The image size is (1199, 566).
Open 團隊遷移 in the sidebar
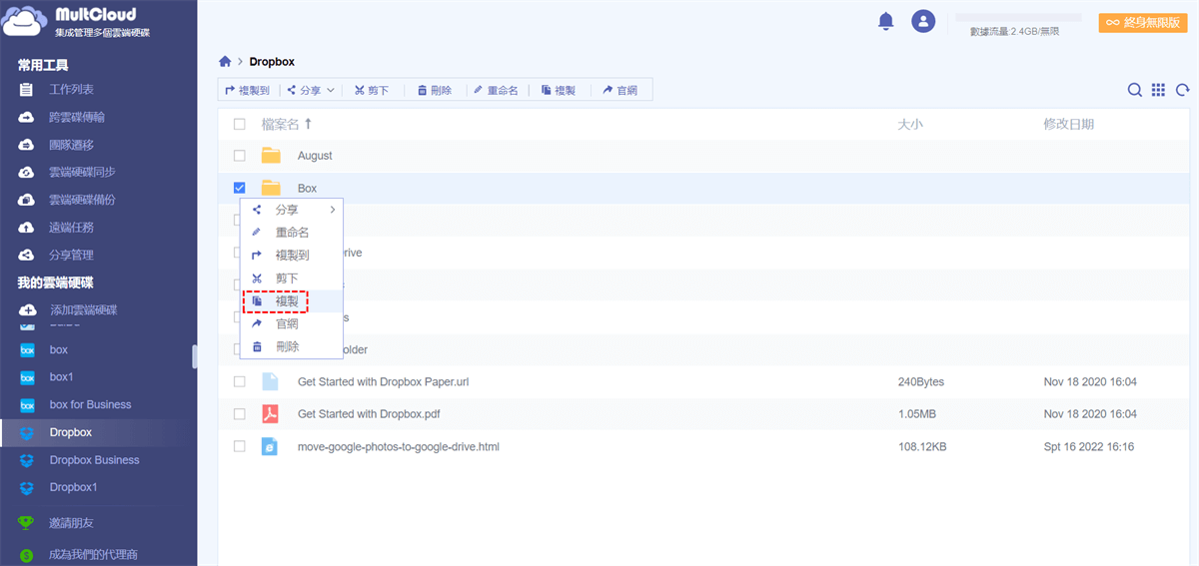coord(70,145)
